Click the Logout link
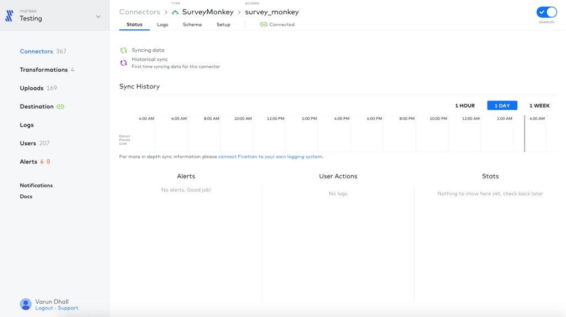The height and width of the screenshot is (317, 566). tap(44, 308)
